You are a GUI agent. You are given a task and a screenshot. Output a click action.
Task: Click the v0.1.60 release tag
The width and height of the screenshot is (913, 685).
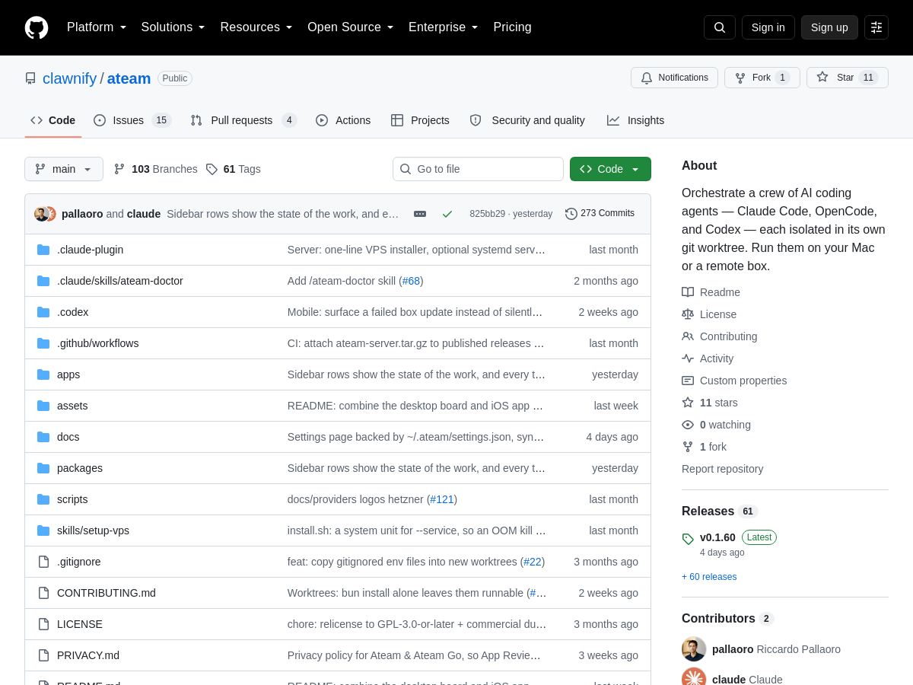pyautogui.click(x=717, y=537)
